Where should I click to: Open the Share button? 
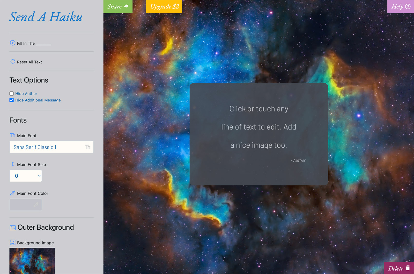point(118,6)
